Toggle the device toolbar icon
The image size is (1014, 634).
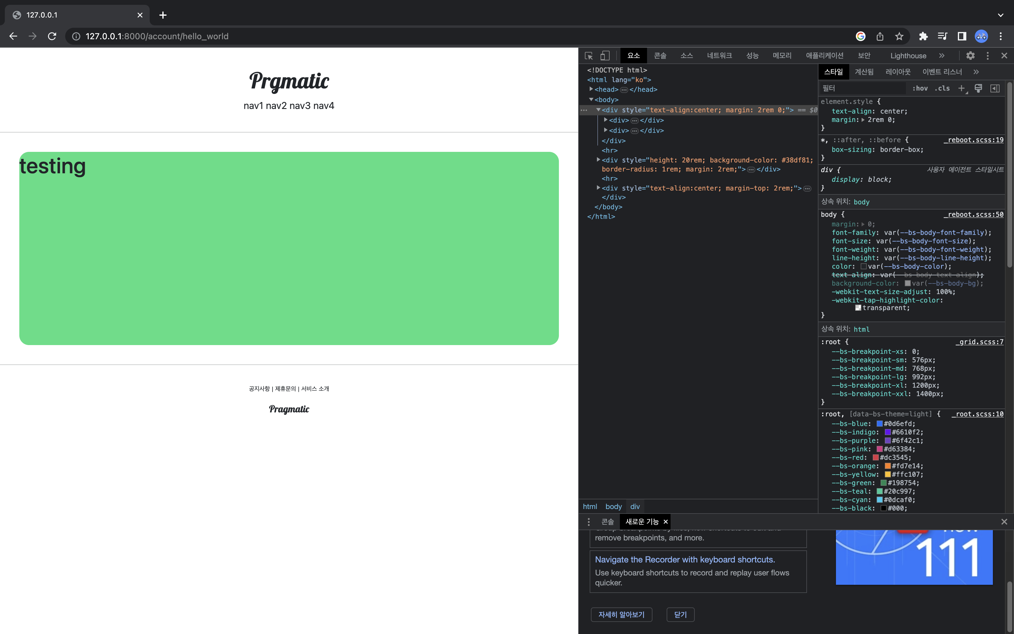[605, 56]
